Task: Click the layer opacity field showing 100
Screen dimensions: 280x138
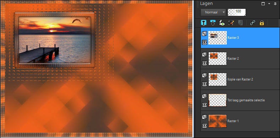Action: pos(237,12)
